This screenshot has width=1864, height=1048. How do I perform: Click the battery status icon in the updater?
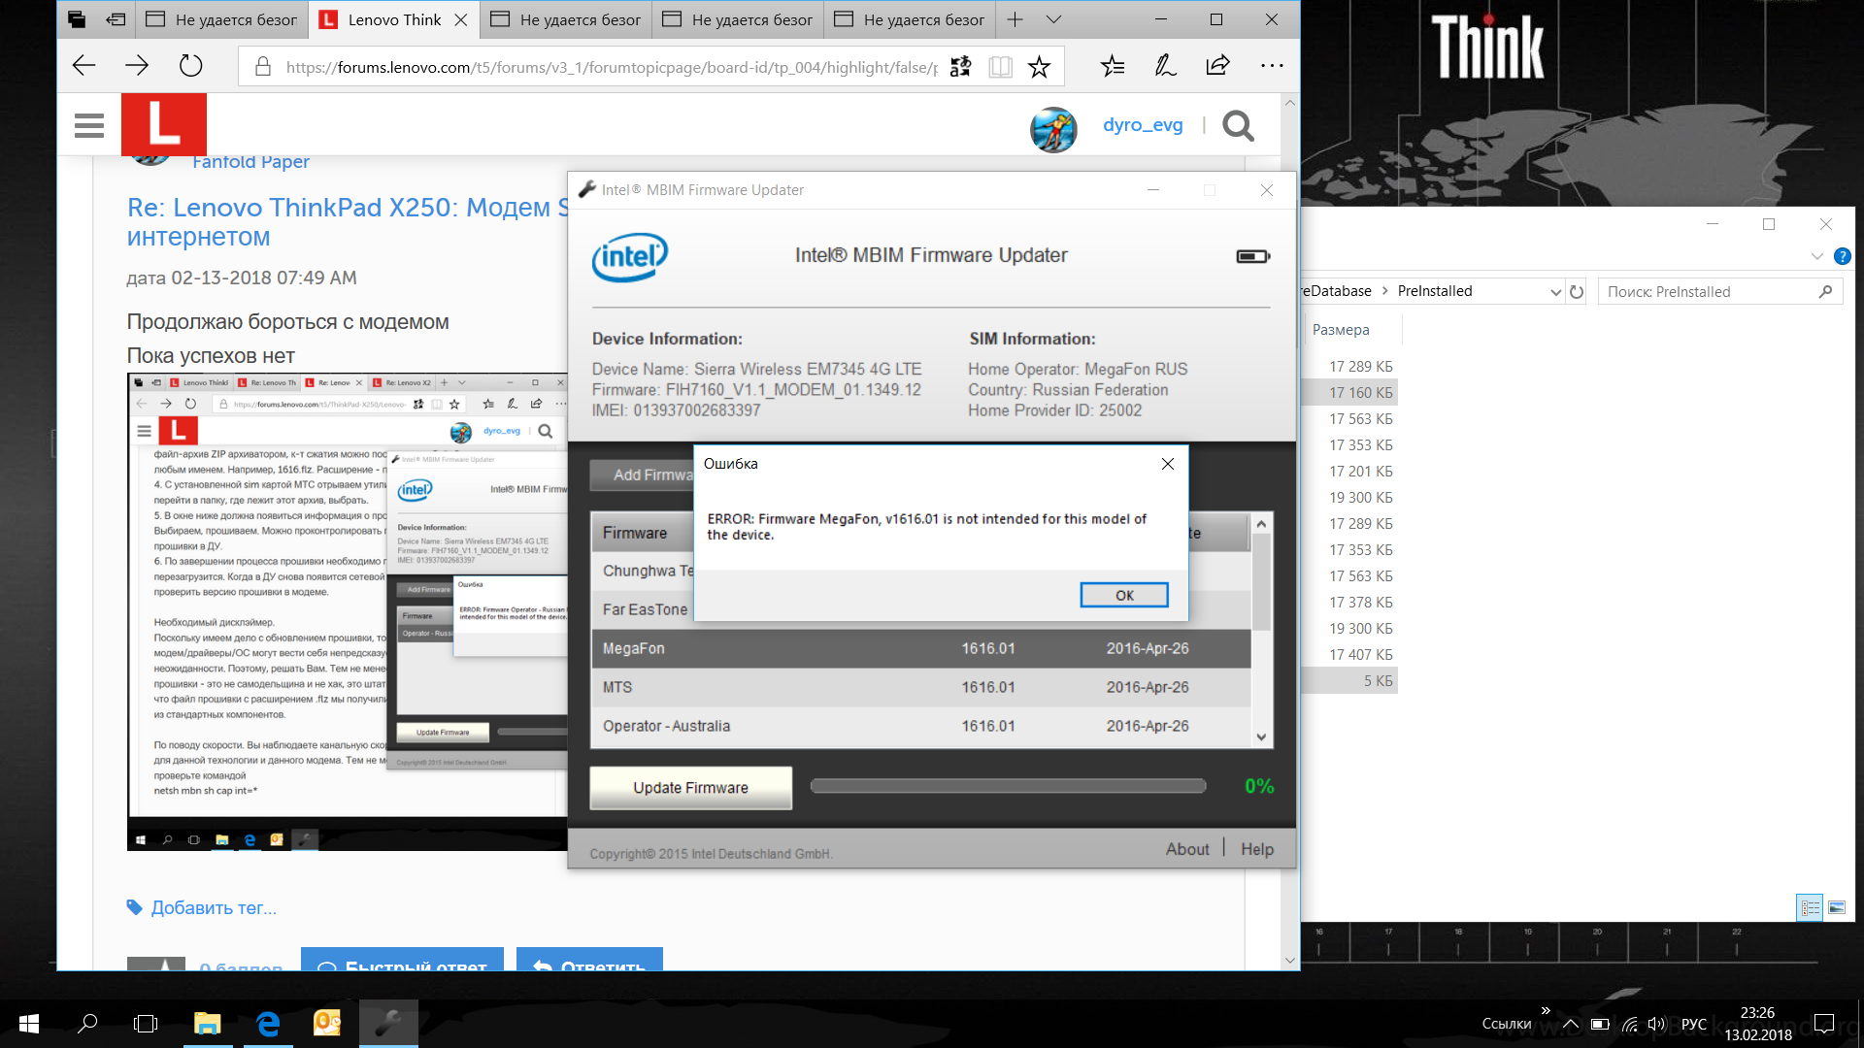(1252, 256)
